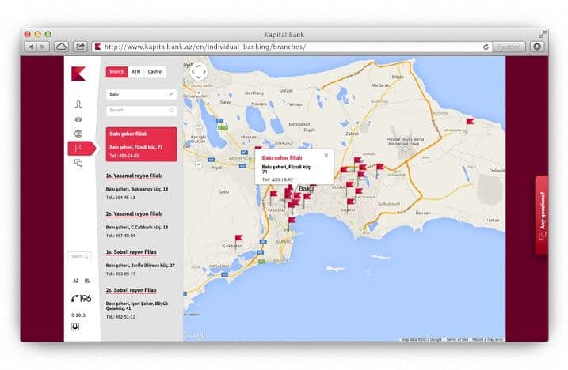The image size is (568, 370).
Task: Click the browser address bar URL
Action: tap(205, 47)
